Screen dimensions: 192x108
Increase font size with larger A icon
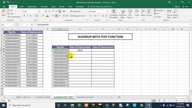[x=46, y=11]
